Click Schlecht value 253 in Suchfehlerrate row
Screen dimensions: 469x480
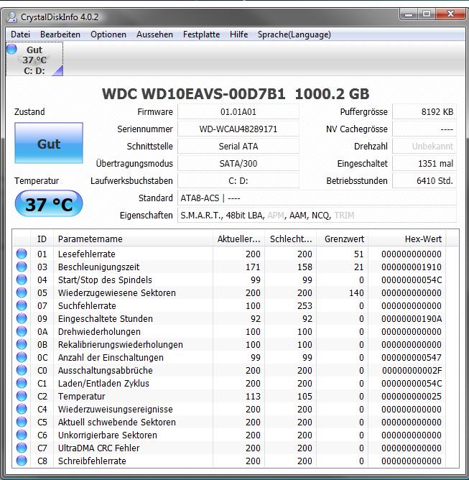click(305, 306)
